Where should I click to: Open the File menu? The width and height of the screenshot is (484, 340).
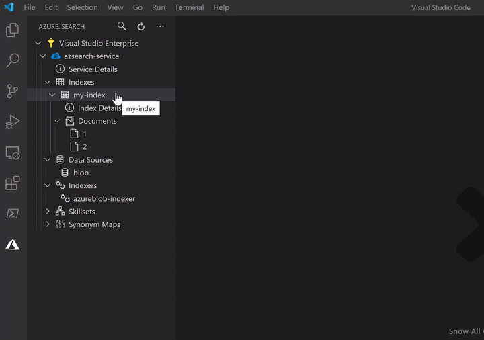(30, 7)
